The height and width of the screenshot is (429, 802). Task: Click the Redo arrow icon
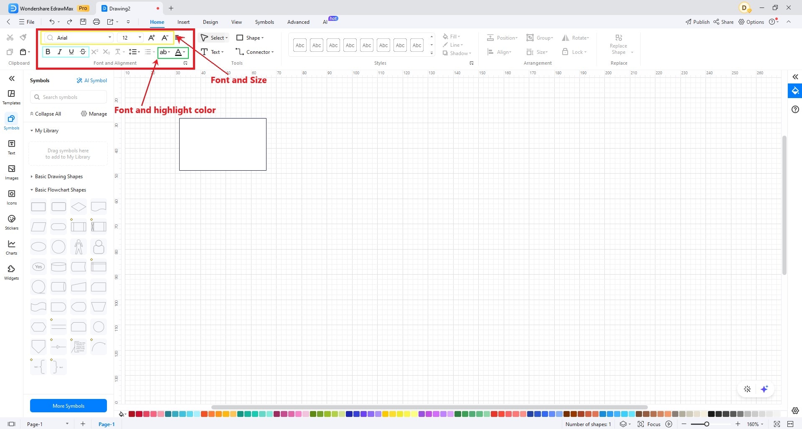point(70,22)
